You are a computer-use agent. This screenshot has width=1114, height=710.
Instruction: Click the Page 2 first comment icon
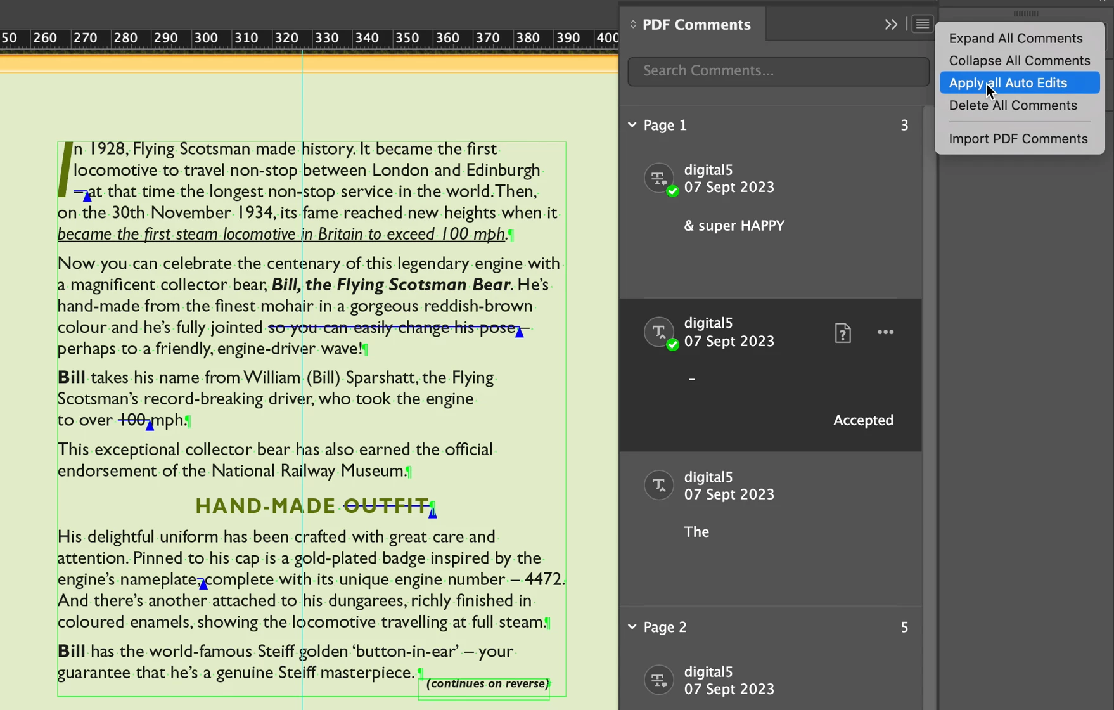click(x=659, y=680)
